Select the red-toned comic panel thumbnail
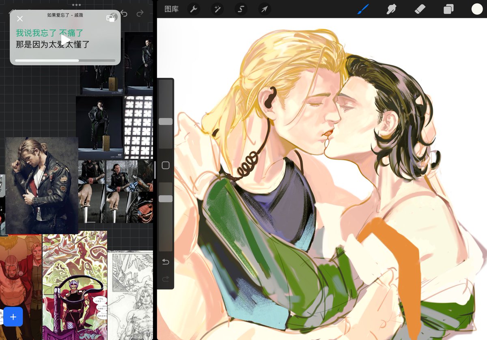 [21, 287]
